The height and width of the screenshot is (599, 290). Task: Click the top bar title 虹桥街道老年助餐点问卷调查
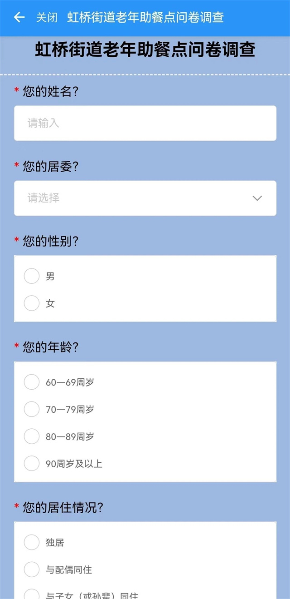click(145, 17)
